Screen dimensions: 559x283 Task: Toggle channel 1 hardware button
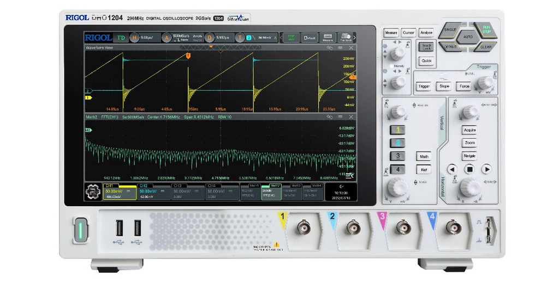point(397,130)
